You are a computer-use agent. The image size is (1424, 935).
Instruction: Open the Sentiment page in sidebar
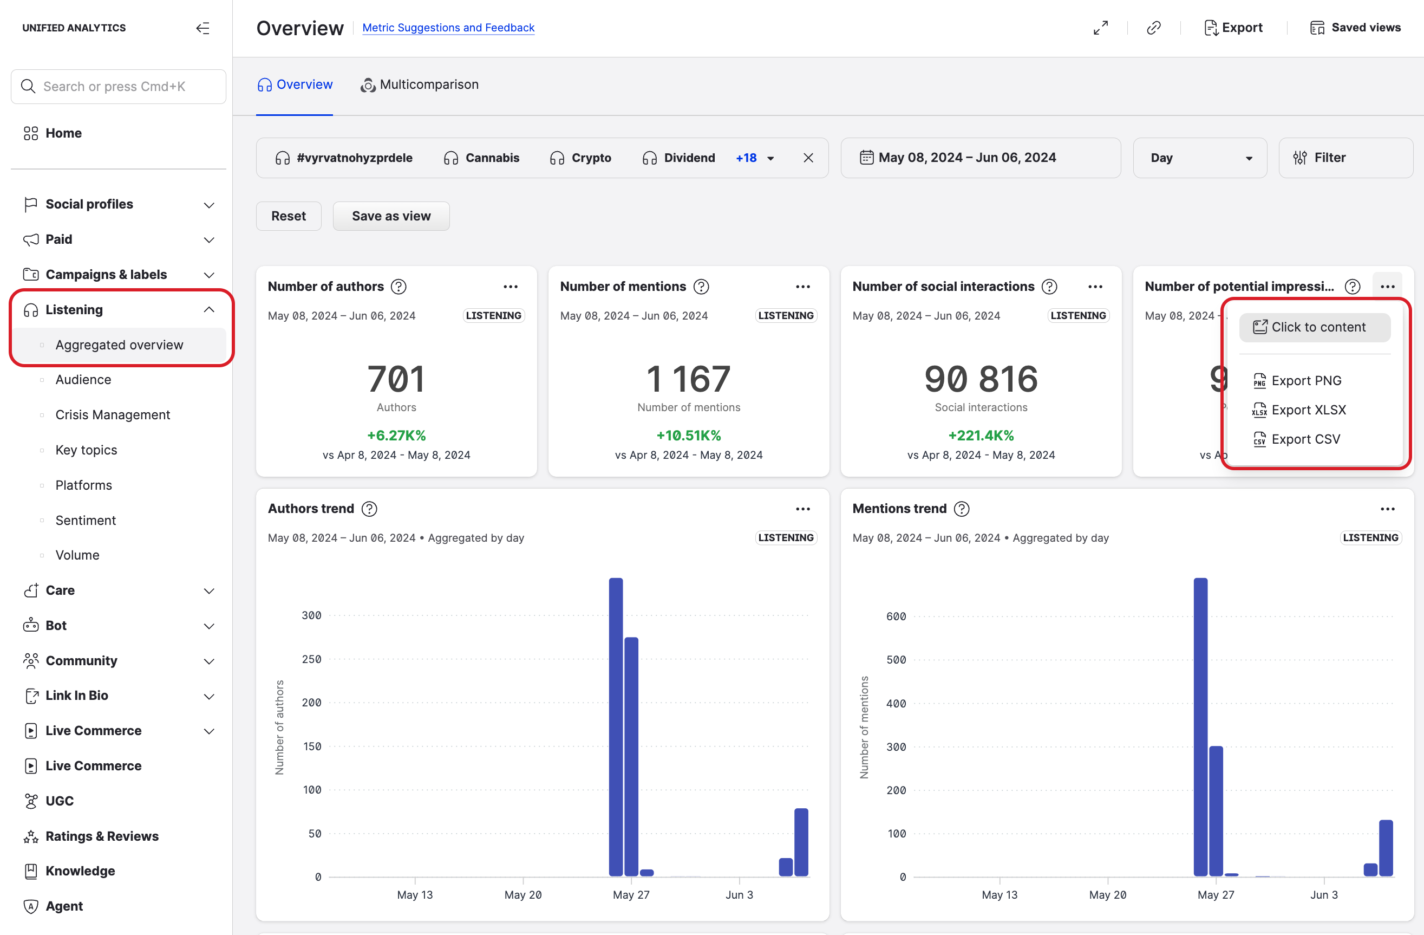[86, 520]
